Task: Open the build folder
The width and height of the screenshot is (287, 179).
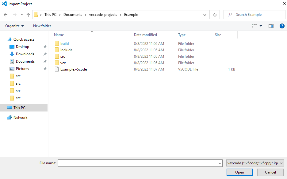Action: pyautogui.click(x=64, y=43)
